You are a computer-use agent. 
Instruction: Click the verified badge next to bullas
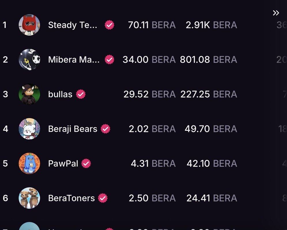point(81,94)
